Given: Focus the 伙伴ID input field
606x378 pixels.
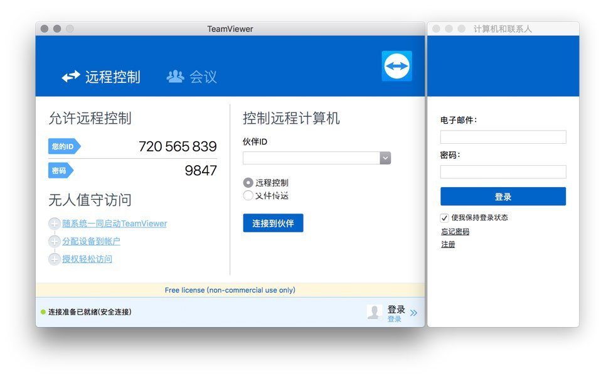Looking at the screenshot, I should tap(312, 158).
